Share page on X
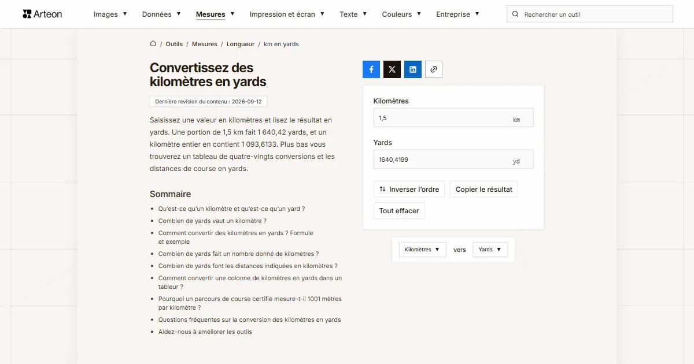Screen dimensions: 694x364 392,69
